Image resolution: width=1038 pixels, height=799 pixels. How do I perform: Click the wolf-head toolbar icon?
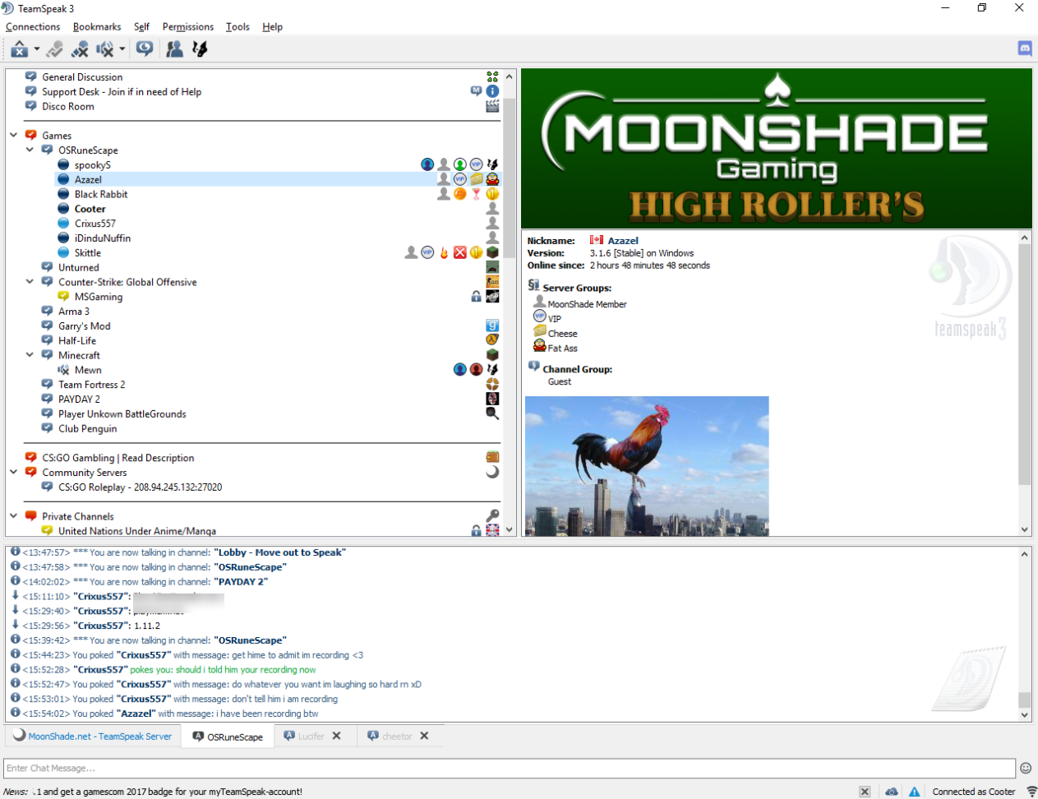[200, 49]
